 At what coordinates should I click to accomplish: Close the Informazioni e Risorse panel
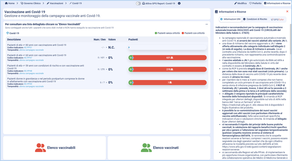click(287, 12)
